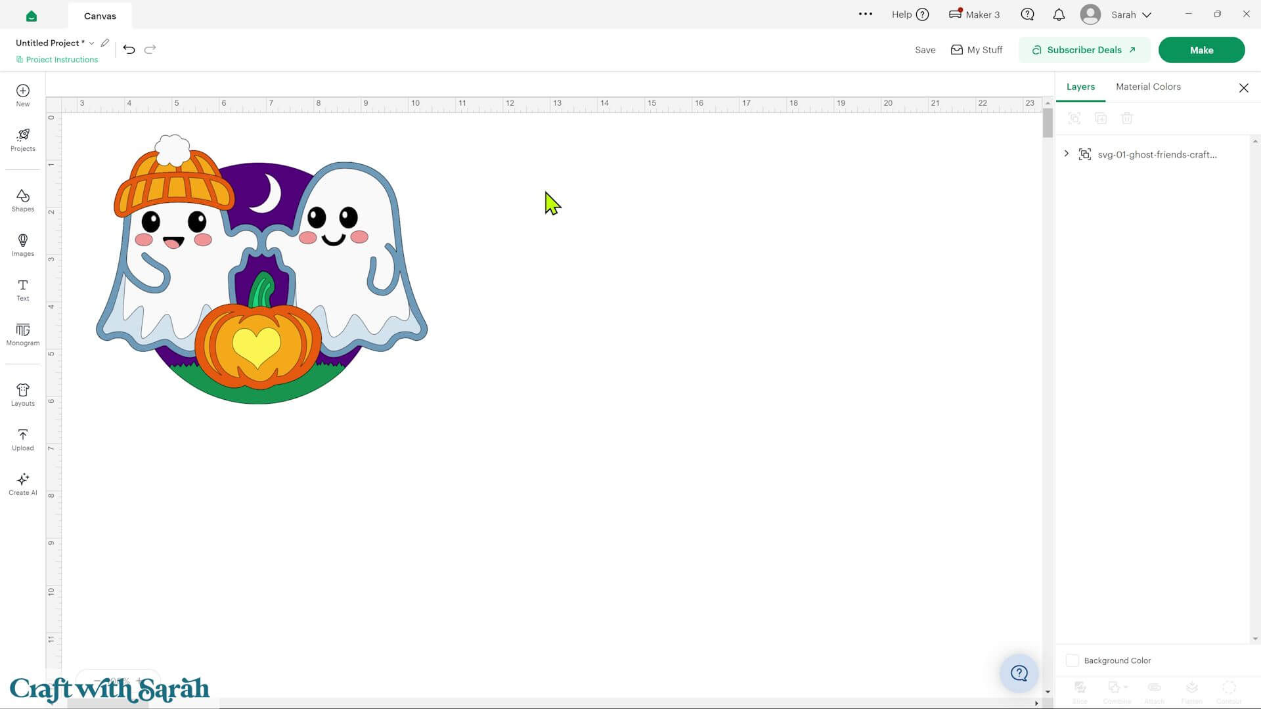Click the green Make button
Image resolution: width=1261 pixels, height=709 pixels.
click(x=1201, y=50)
